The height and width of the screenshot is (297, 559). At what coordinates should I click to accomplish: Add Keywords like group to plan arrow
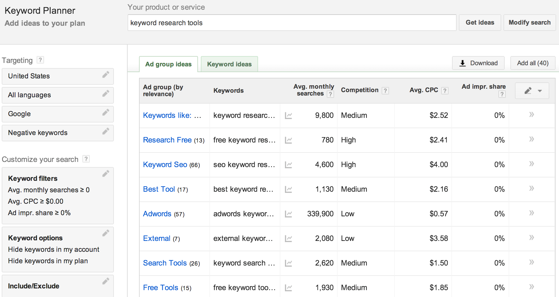(532, 114)
